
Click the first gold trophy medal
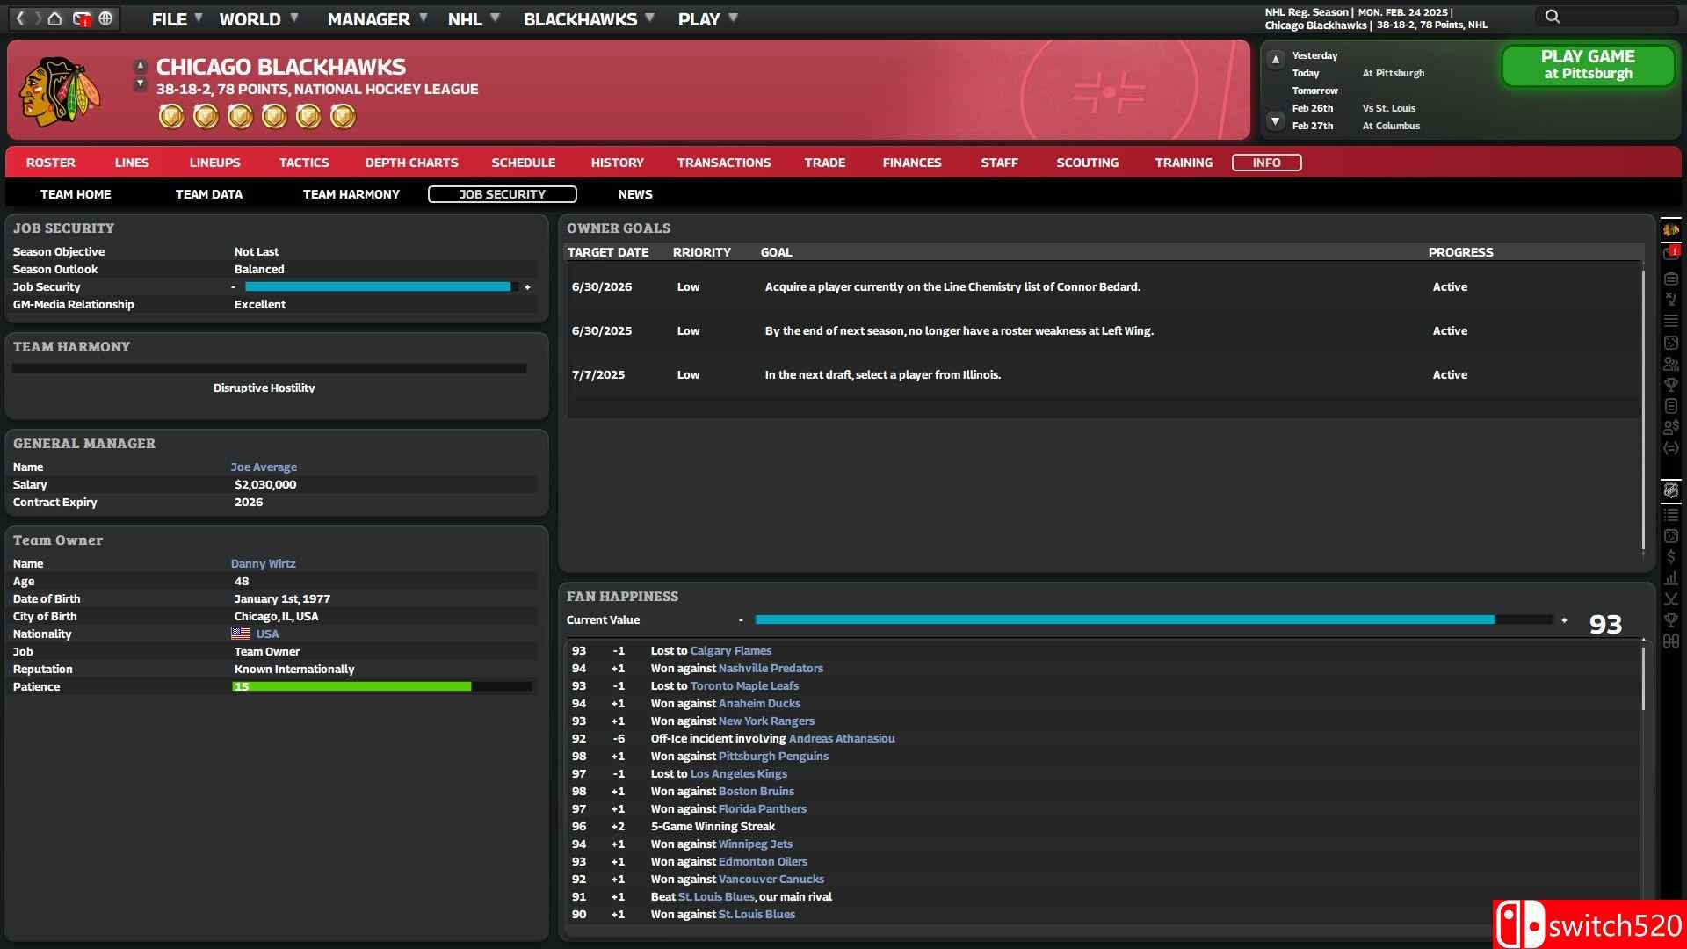pyautogui.click(x=171, y=116)
